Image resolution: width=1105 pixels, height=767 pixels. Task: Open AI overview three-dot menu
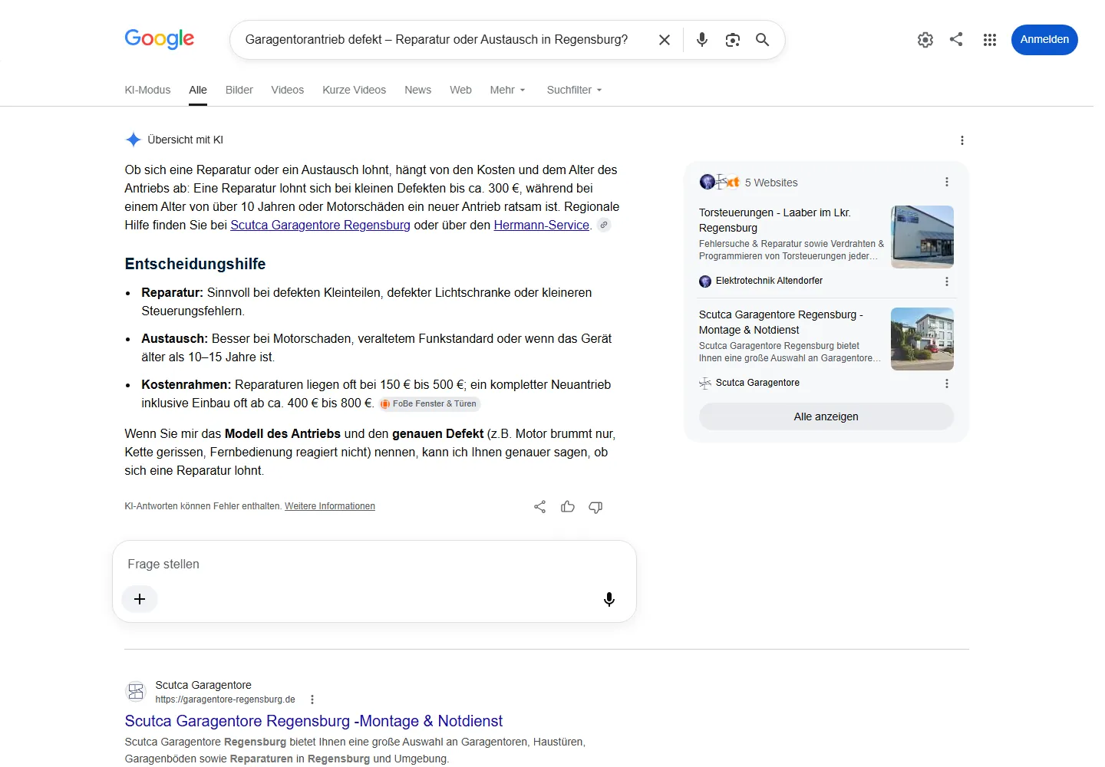pos(962,140)
